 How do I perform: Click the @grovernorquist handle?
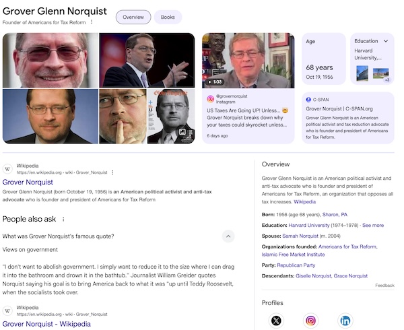point(232,96)
